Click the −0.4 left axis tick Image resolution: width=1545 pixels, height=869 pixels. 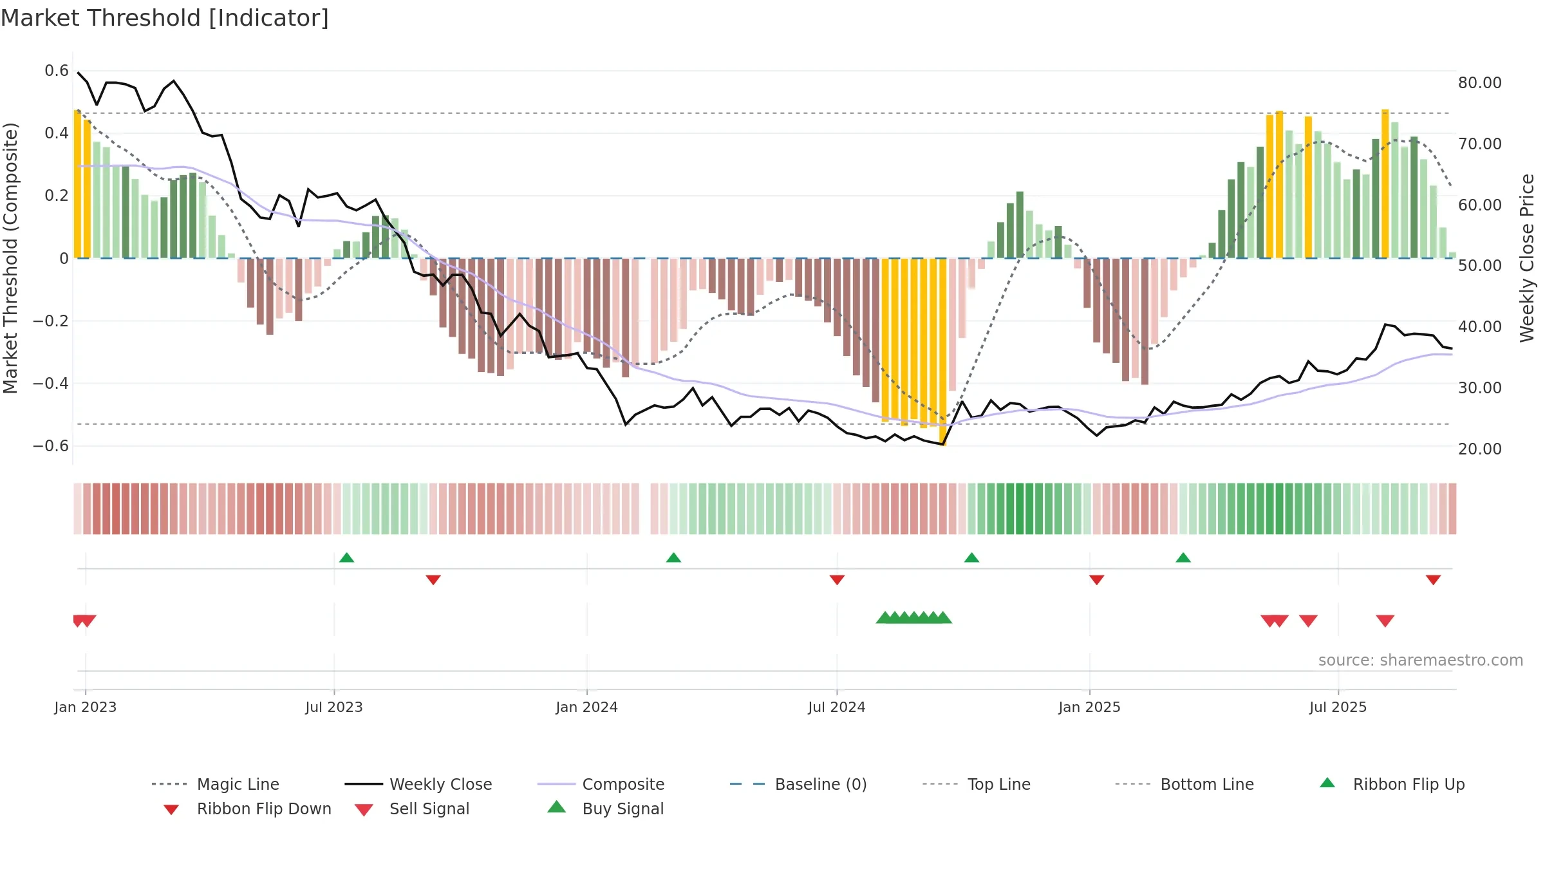(51, 383)
